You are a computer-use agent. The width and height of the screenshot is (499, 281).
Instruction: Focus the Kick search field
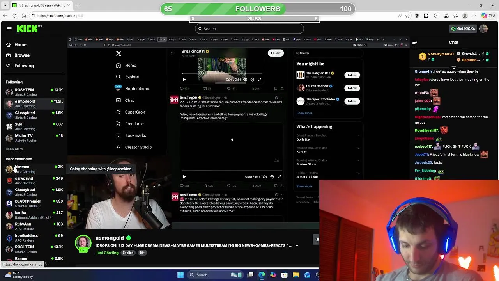pyautogui.click(x=249, y=28)
